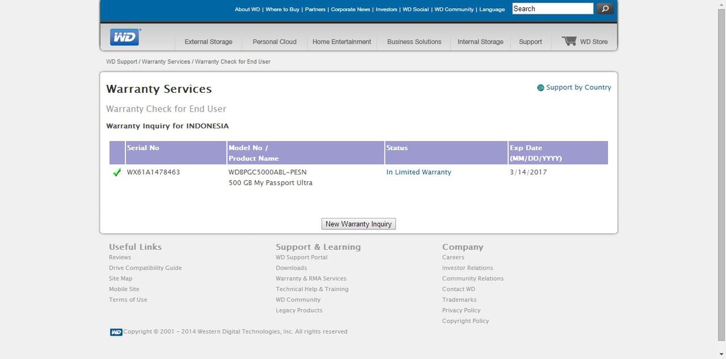This screenshot has width=726, height=359.
Task: Click the search magnifier button
Action: coord(605,8)
